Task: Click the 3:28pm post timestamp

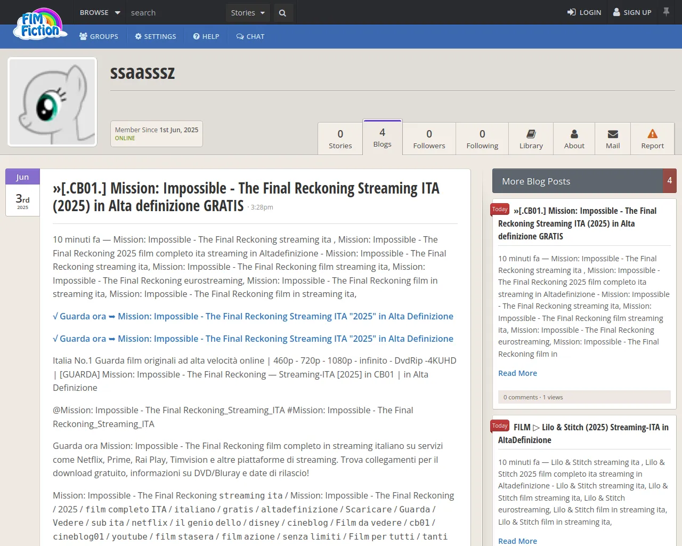Action: tap(262, 207)
